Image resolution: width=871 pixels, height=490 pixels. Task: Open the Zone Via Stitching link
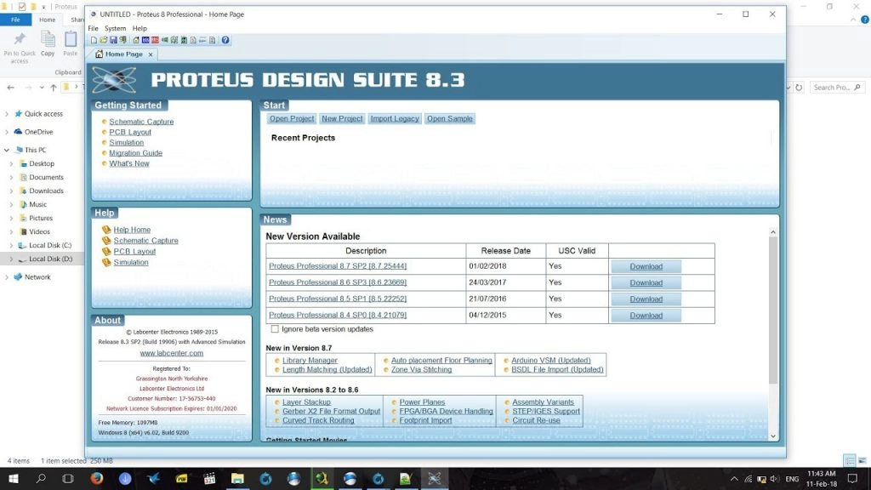click(x=422, y=369)
